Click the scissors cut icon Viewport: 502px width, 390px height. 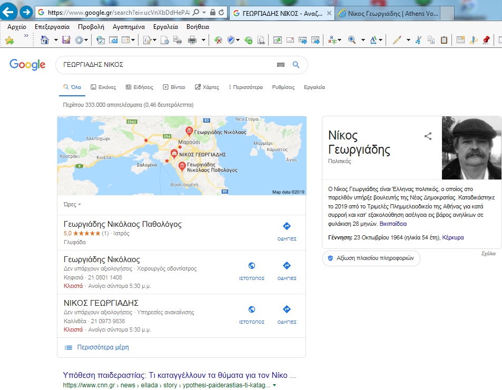pyautogui.click(x=418, y=40)
